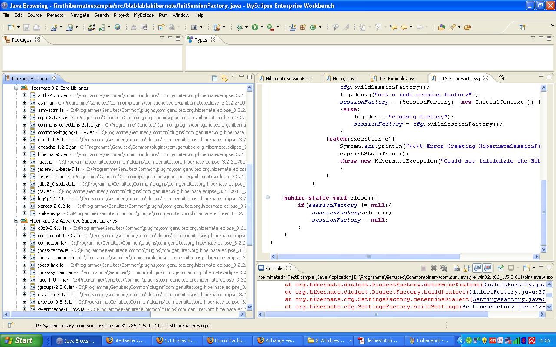Click the Back navigation arrow icon
The image size is (556, 347).
tap(404, 27)
